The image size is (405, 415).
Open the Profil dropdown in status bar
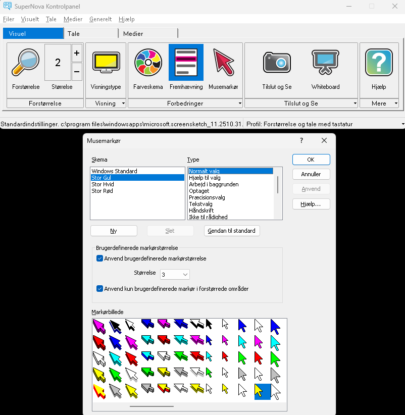(402, 124)
